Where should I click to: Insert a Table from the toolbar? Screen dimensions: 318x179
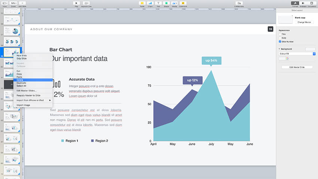[x=142, y=3]
